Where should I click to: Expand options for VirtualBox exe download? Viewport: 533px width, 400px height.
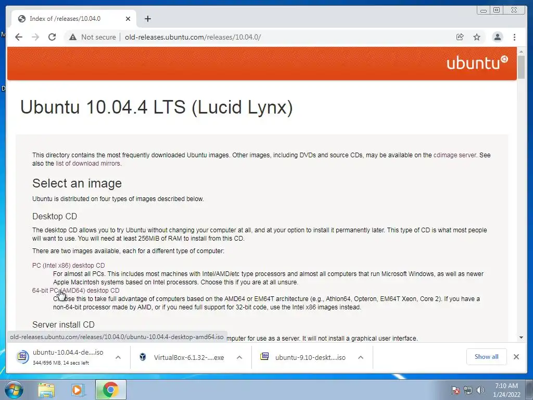pos(239,357)
